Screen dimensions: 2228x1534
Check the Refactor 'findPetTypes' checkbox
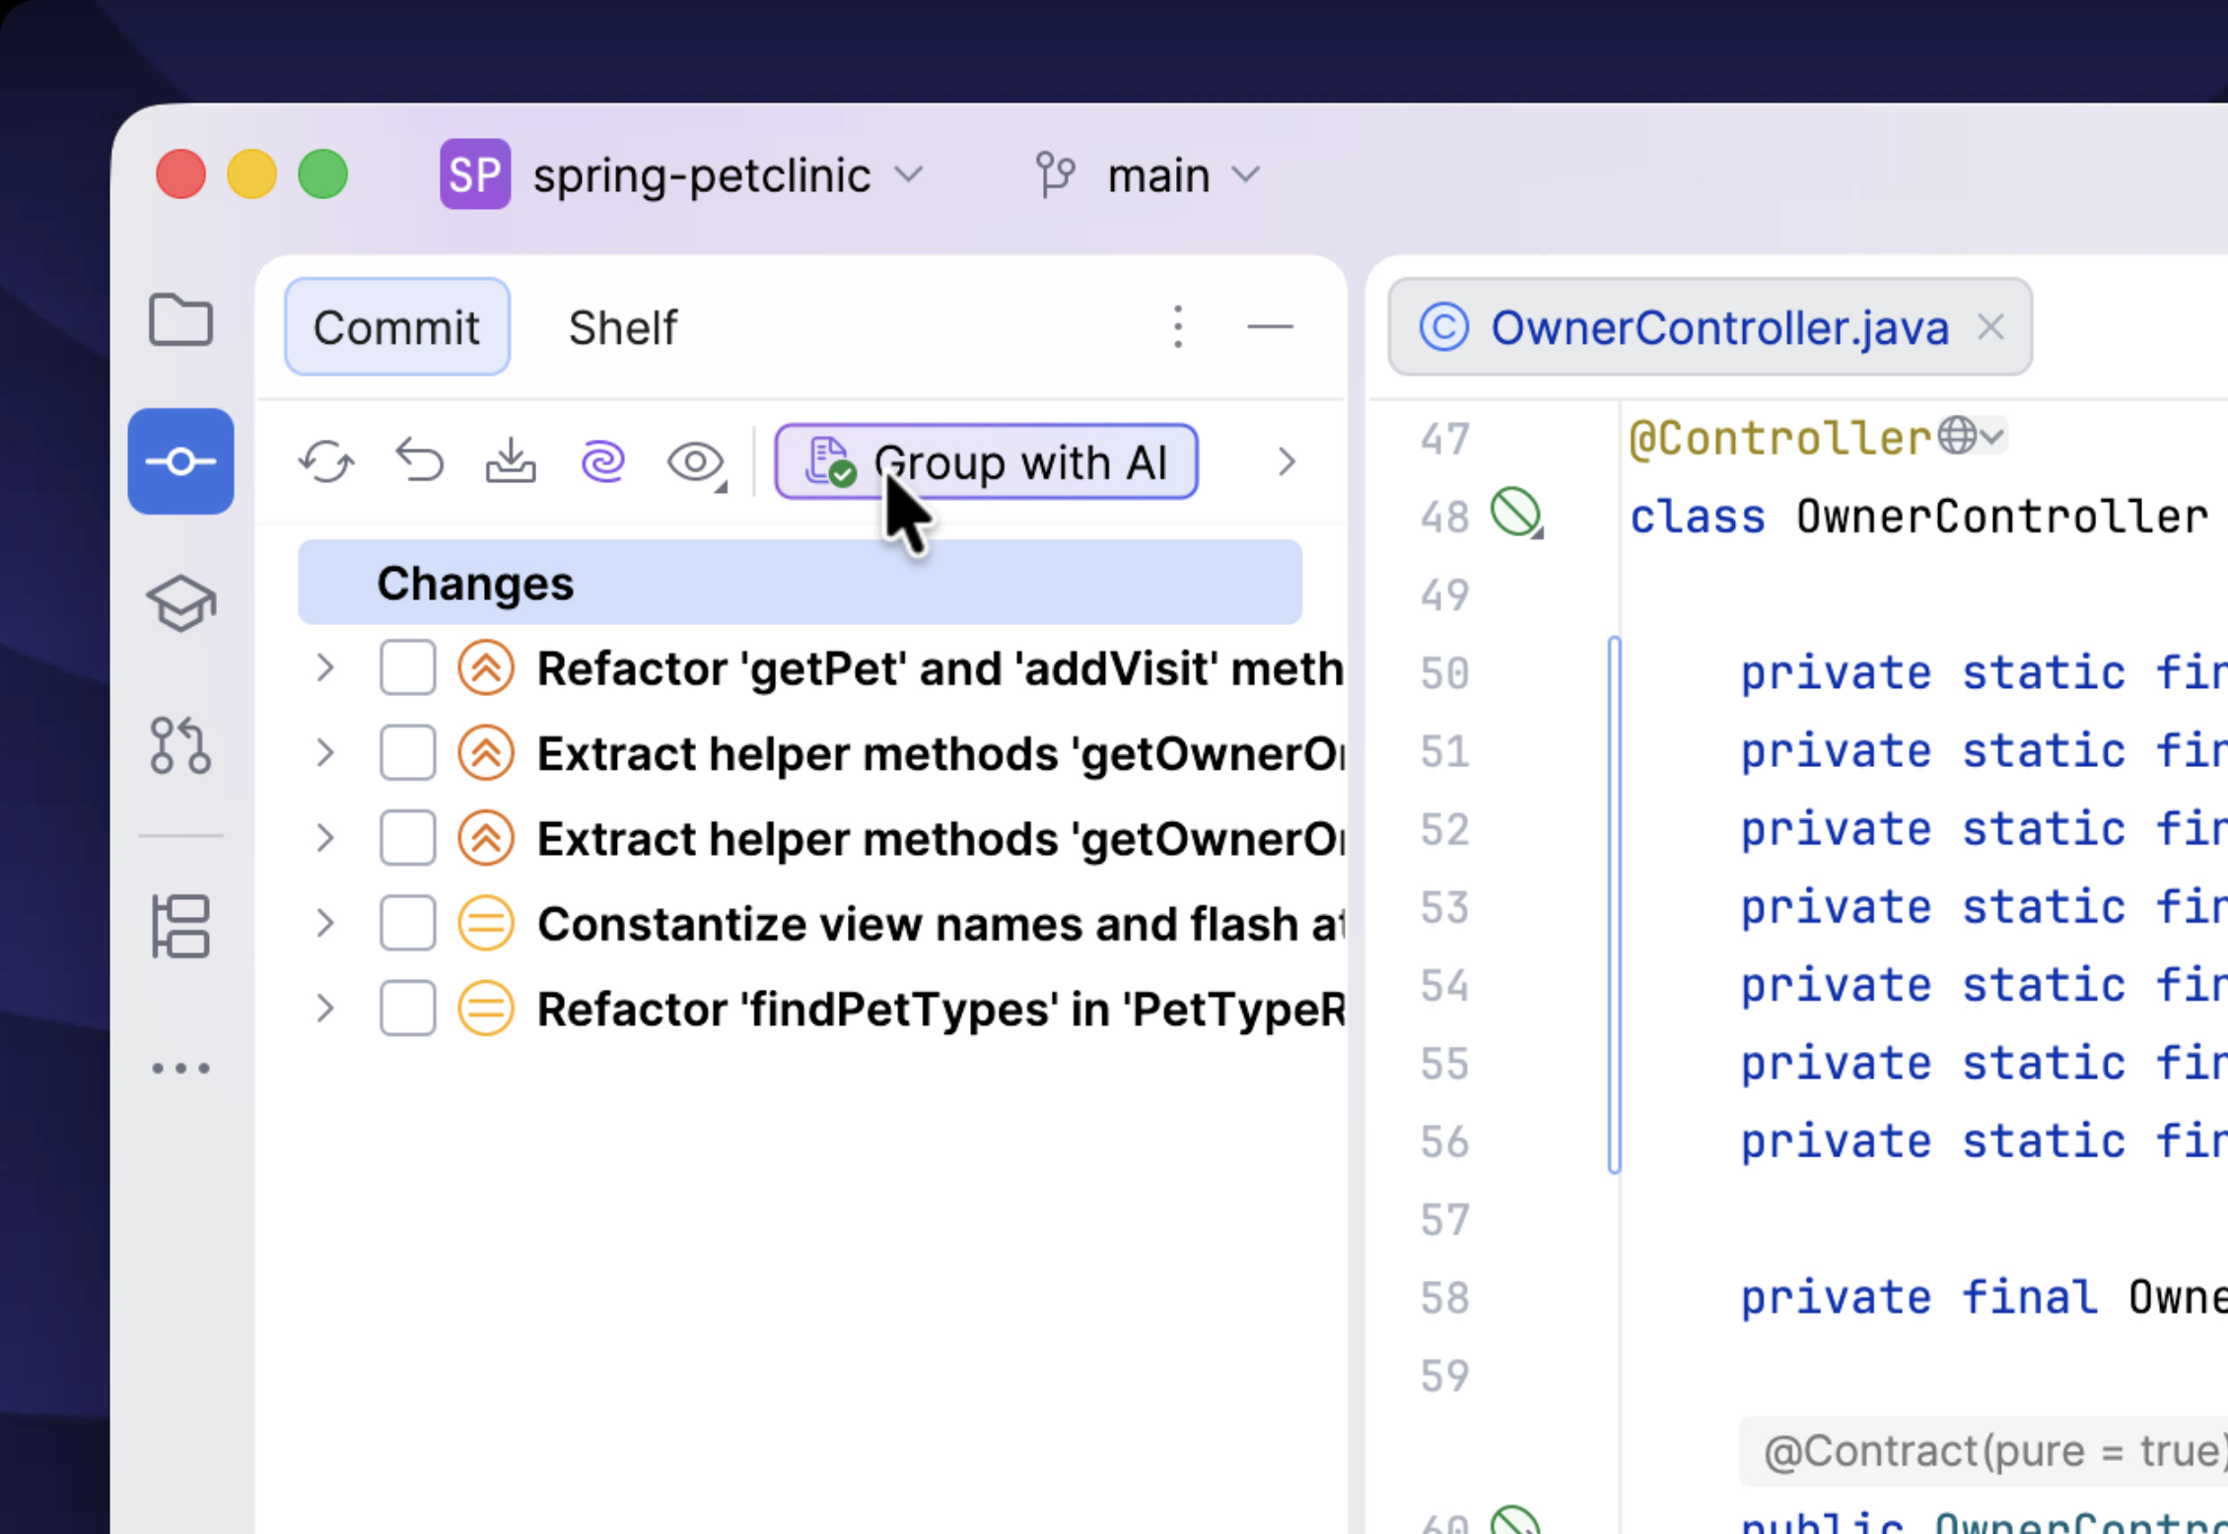click(x=407, y=1009)
